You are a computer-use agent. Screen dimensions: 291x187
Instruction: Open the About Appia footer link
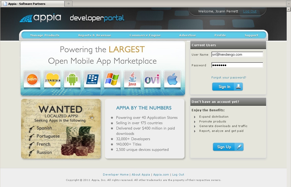141,175
